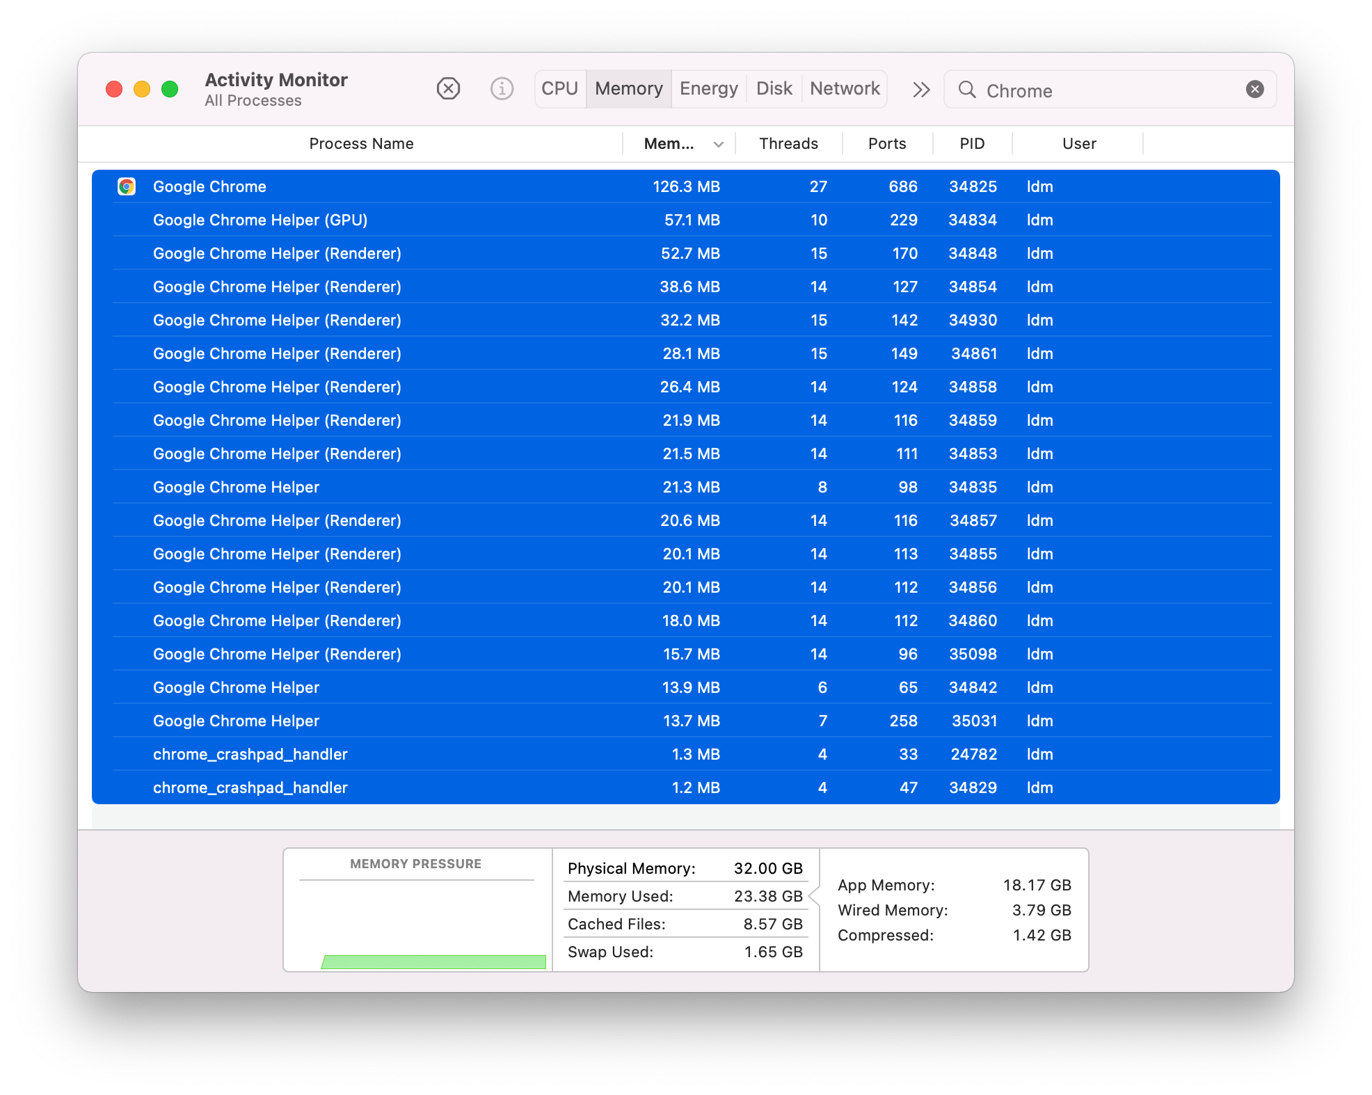The image size is (1372, 1095).
Task: Click Physical Memory 32.00 GB value
Action: coord(768,868)
